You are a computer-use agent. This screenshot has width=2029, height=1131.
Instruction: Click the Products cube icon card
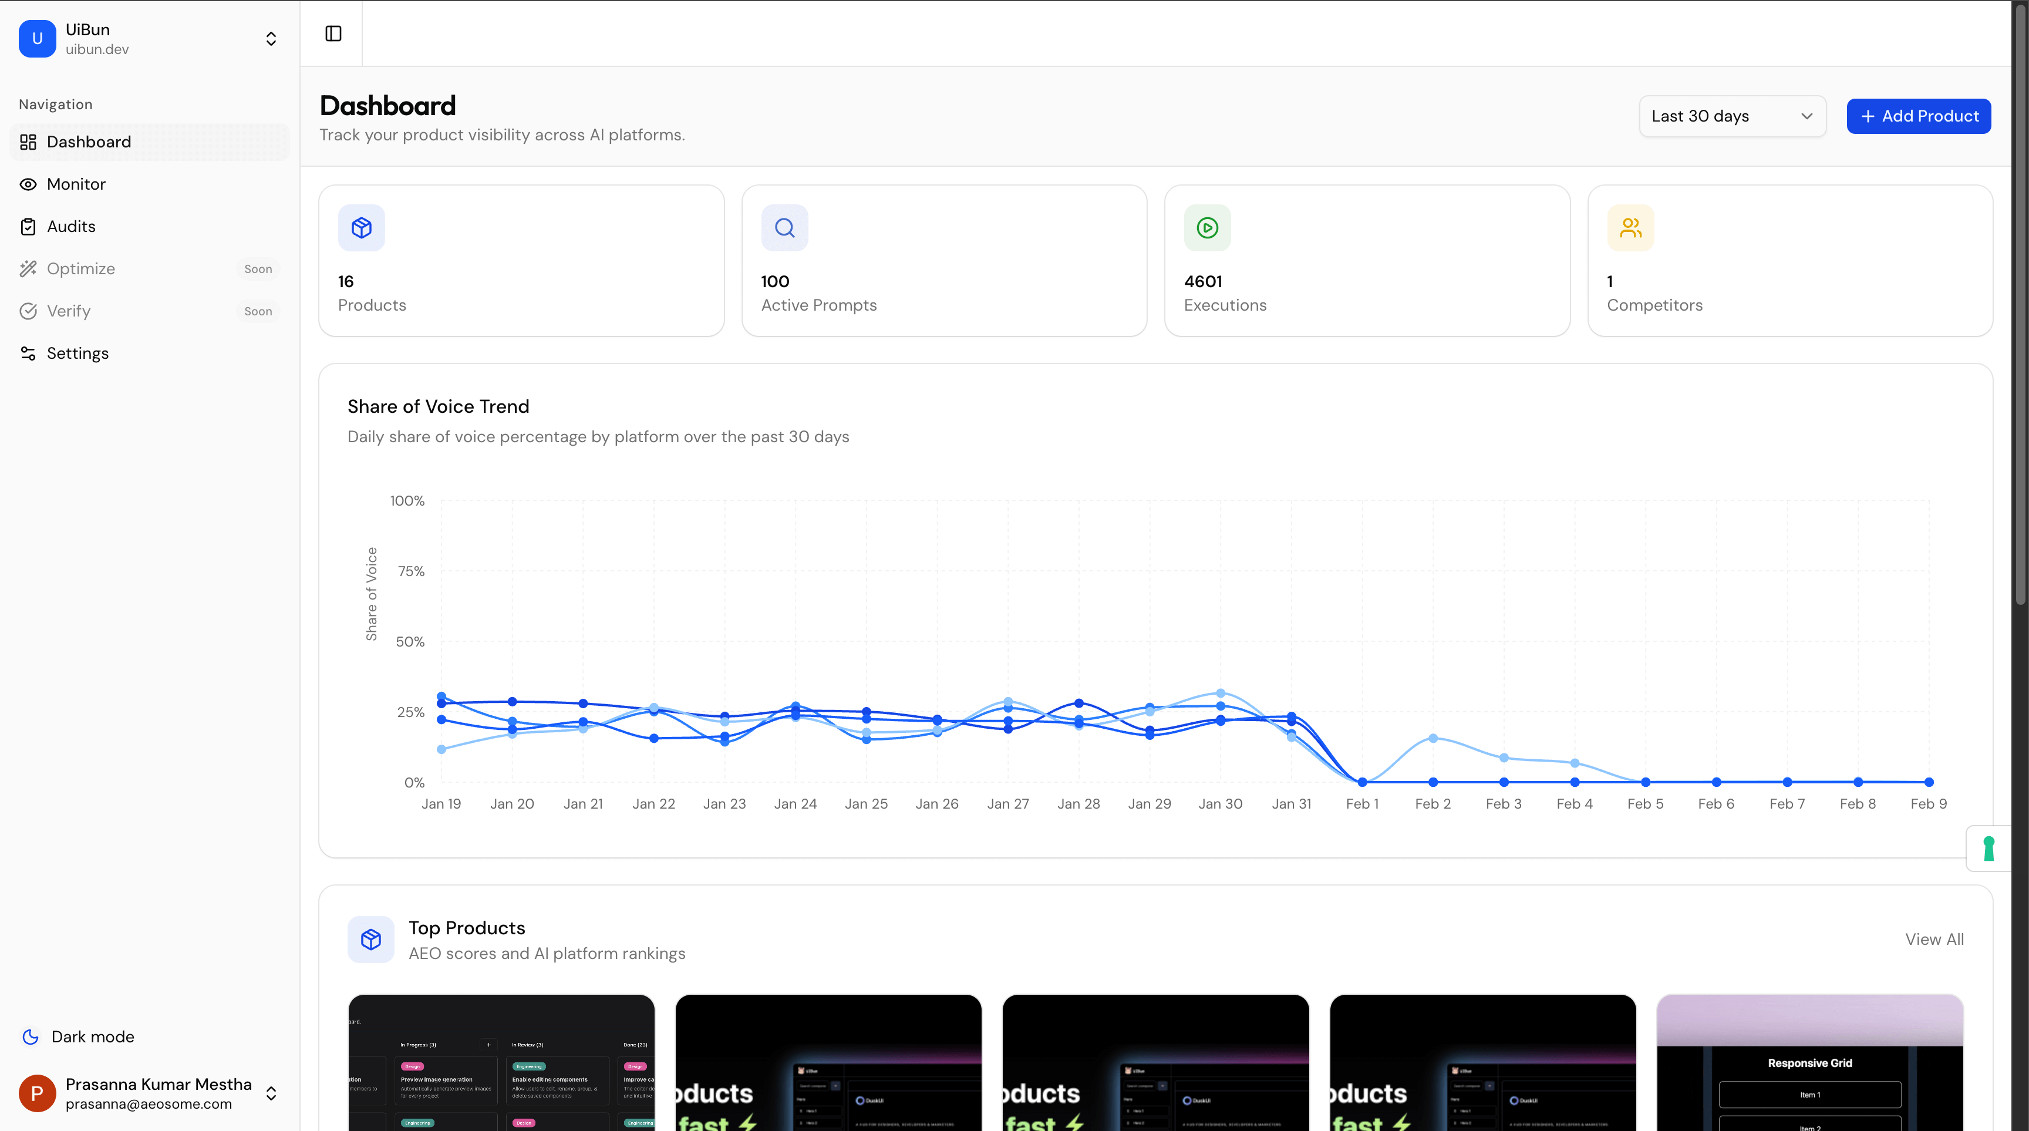tap(362, 228)
